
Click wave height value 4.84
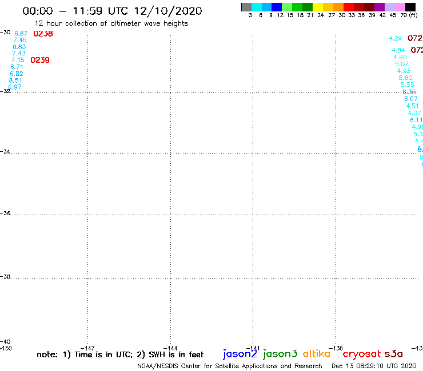398,50
